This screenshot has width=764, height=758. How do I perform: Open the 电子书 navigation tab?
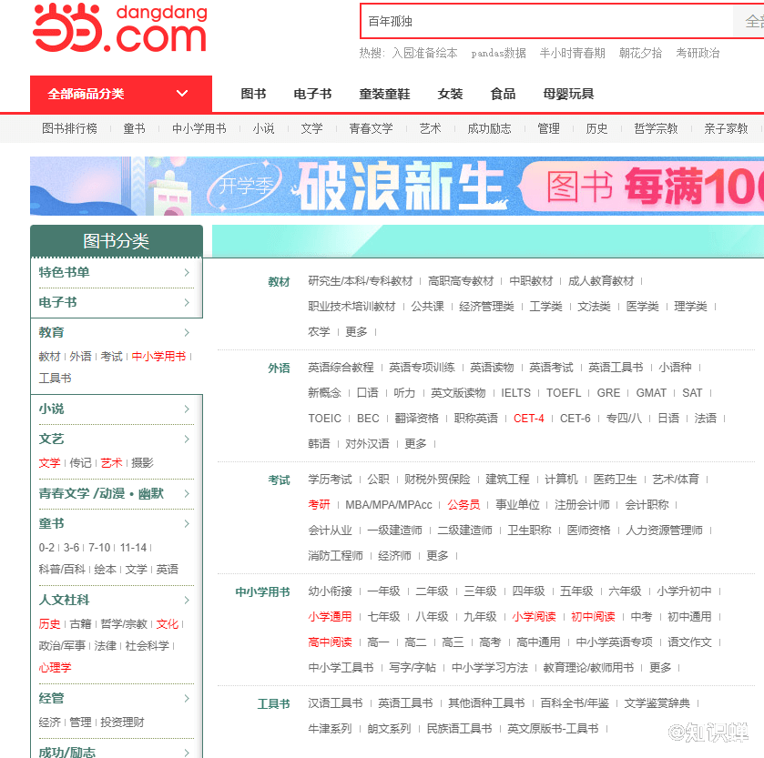click(312, 94)
